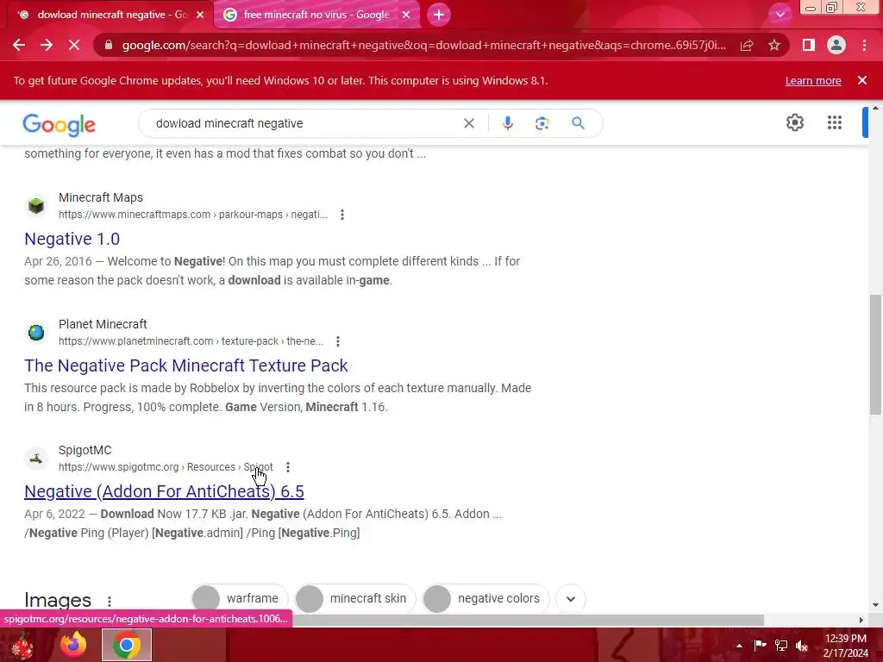Click the SpigotMC site icon
This screenshot has width=883, height=662.
pos(36,459)
